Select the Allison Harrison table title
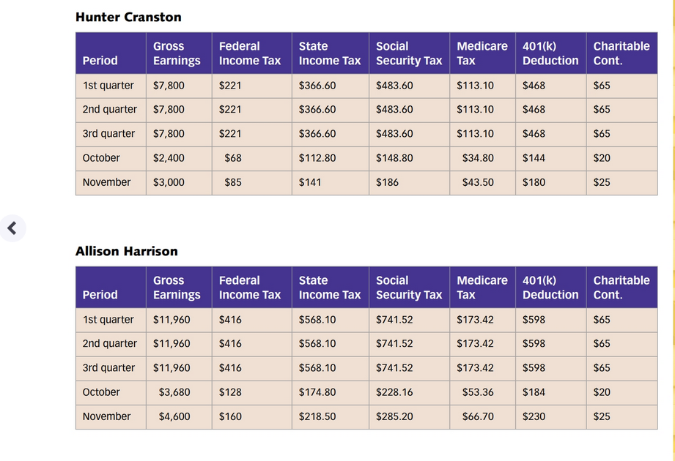Screen dimensions: 675x461 tap(127, 251)
